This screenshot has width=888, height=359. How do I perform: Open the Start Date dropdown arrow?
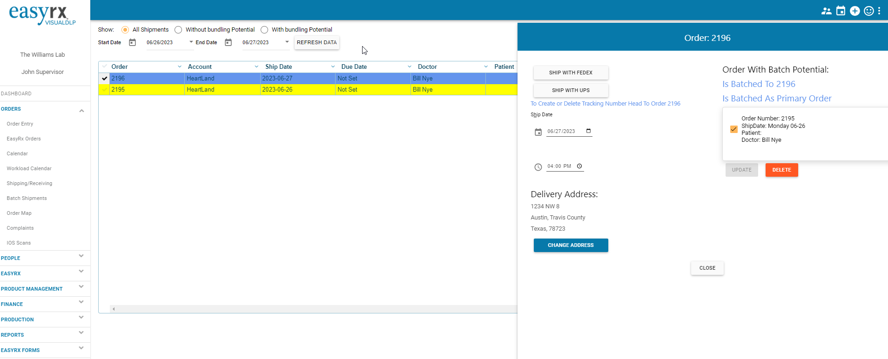pos(191,42)
